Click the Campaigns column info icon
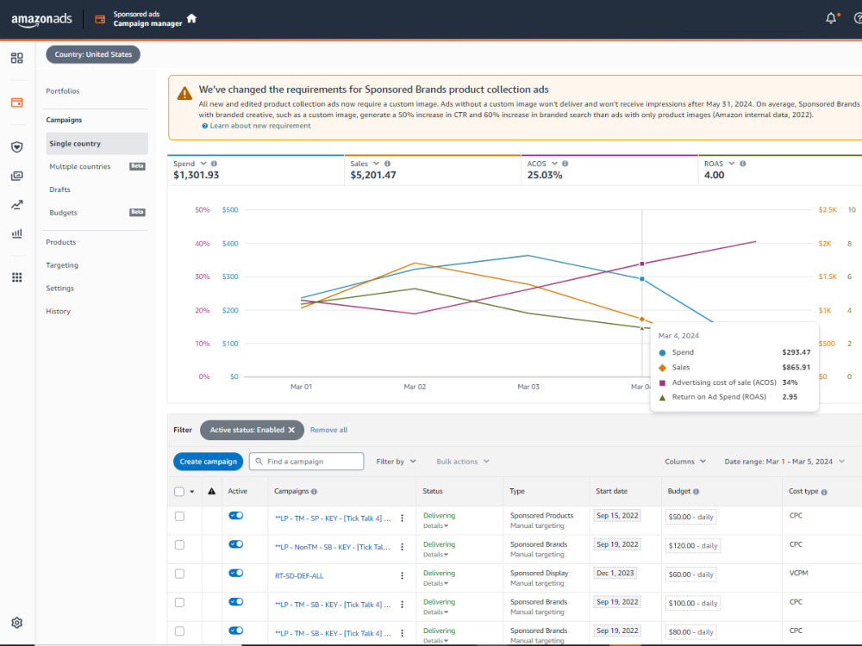The width and height of the screenshot is (862, 646). 314,492
